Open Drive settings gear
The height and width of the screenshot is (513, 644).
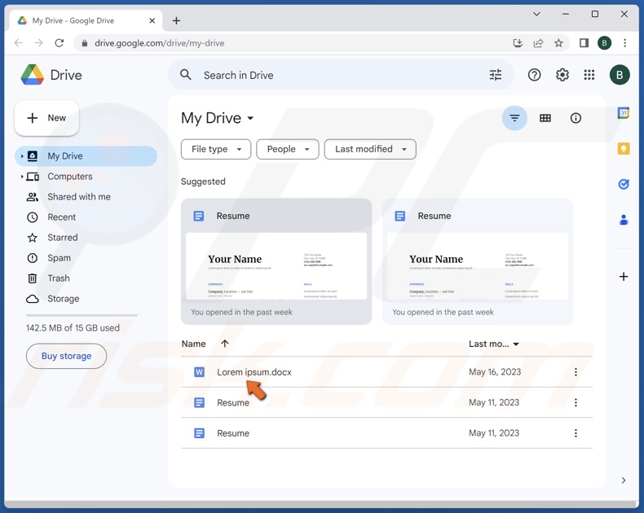coord(562,75)
